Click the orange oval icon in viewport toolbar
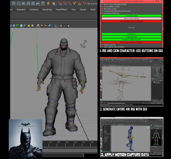This screenshot has height=159, width=171. point(42,26)
